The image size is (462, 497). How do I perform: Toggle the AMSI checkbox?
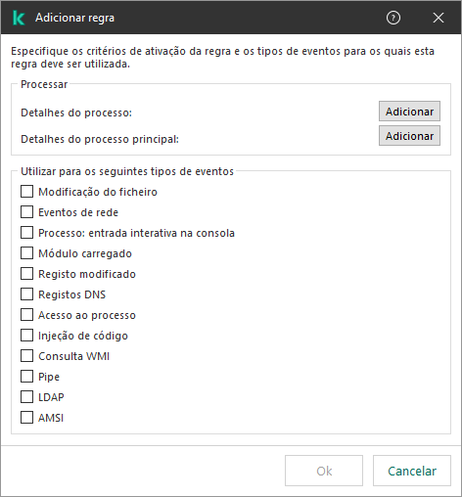point(26,418)
